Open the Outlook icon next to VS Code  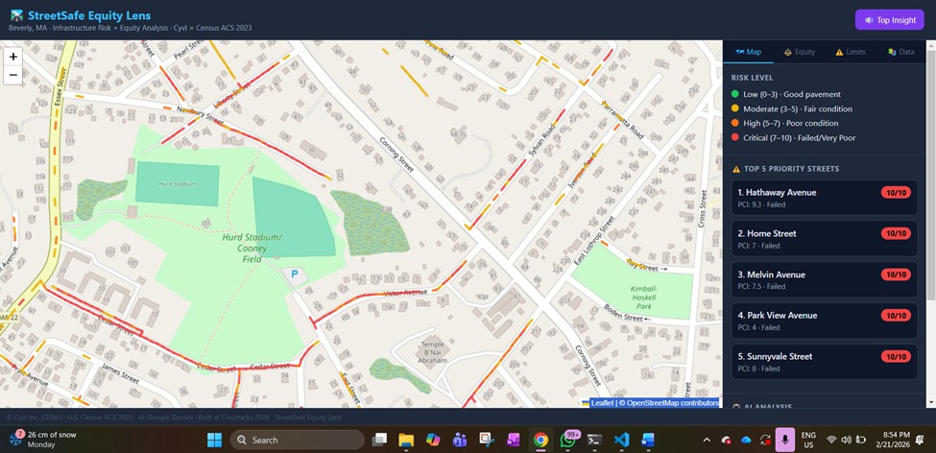pos(648,440)
